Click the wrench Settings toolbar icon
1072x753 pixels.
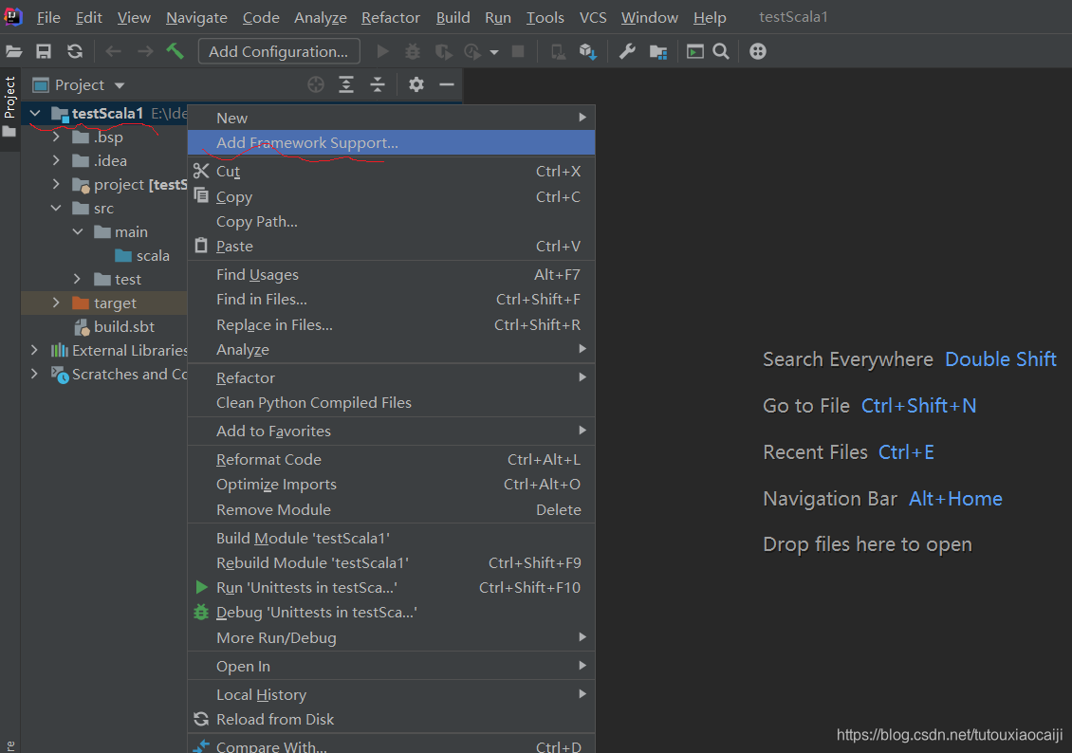(x=627, y=51)
